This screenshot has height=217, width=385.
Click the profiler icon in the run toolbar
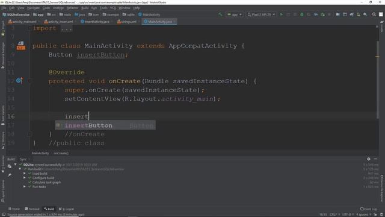(315, 14)
